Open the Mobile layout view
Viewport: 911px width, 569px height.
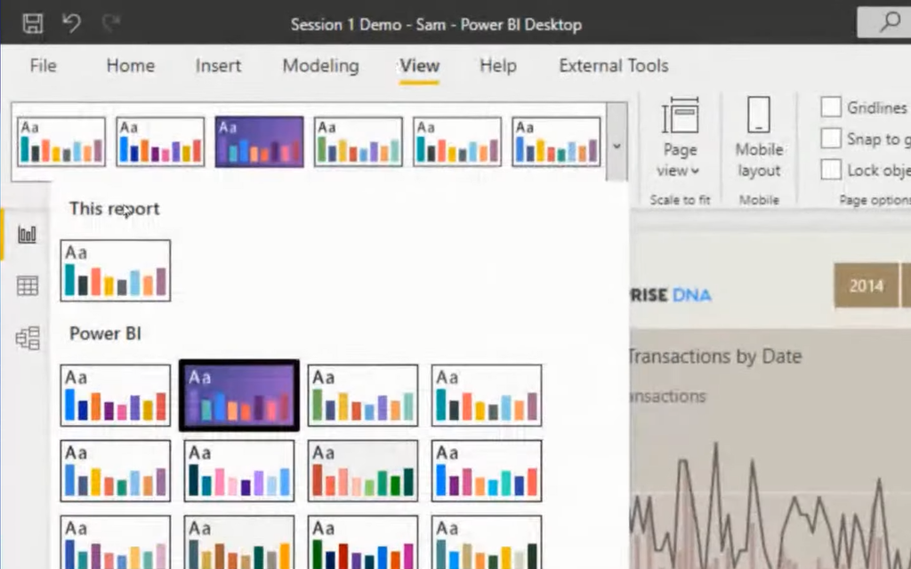point(759,137)
